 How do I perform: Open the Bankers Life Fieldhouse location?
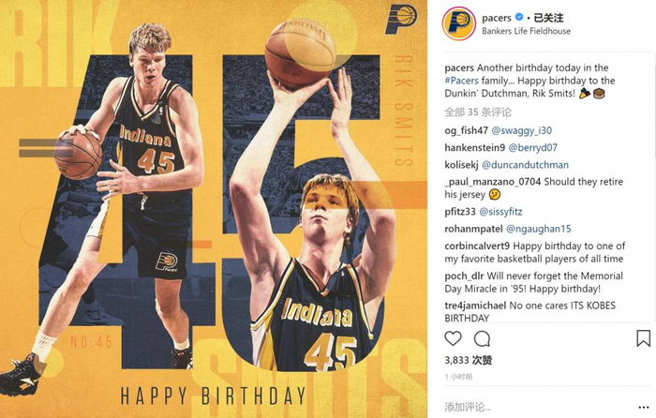tap(526, 31)
